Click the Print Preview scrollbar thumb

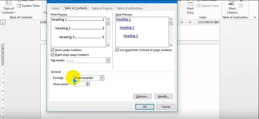[108, 23]
